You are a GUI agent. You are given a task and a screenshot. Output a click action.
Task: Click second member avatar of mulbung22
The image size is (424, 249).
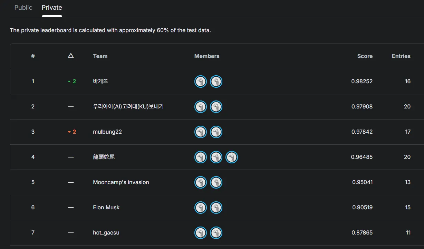[216, 132]
